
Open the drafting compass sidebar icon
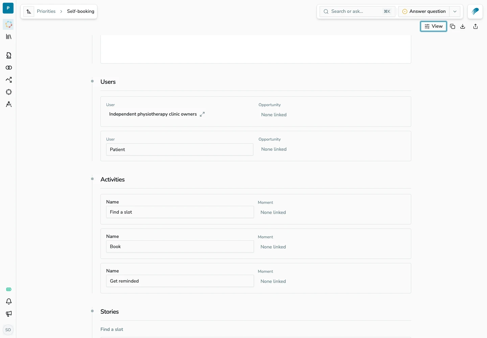[9, 104]
